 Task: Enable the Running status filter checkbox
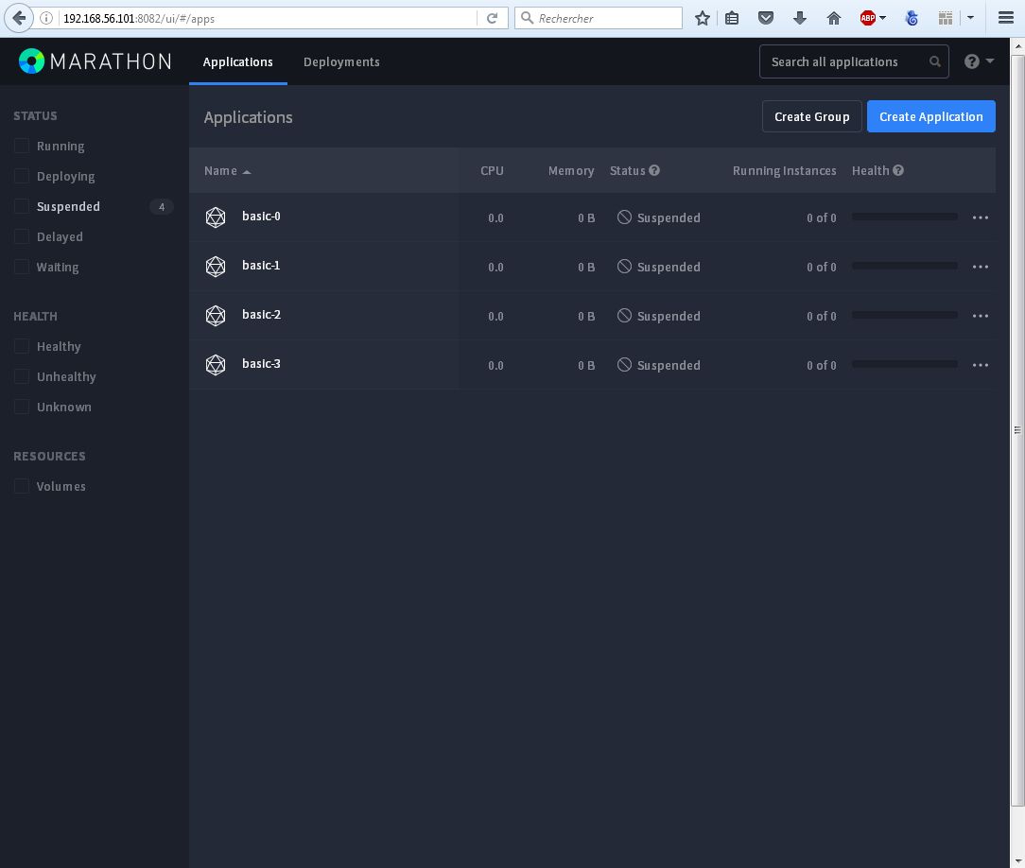22,146
